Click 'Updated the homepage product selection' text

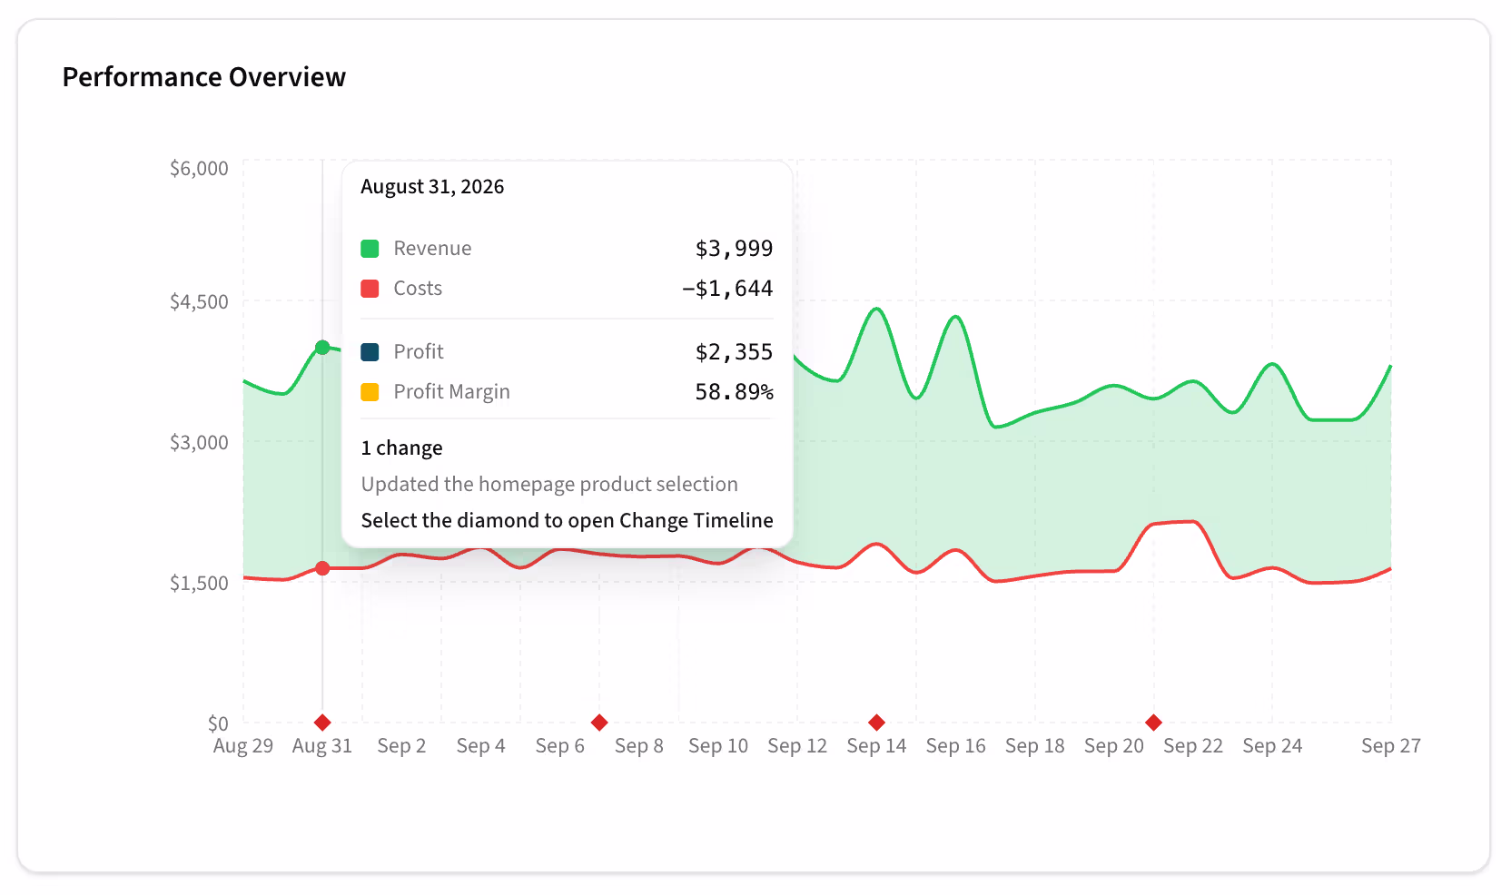pyautogui.click(x=549, y=485)
